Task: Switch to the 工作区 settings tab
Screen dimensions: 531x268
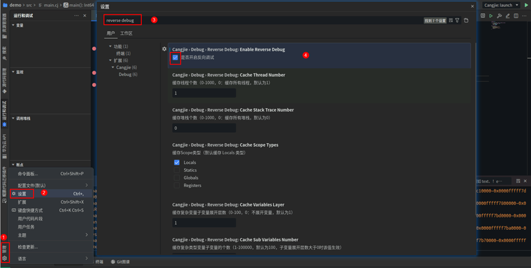Action: click(126, 33)
